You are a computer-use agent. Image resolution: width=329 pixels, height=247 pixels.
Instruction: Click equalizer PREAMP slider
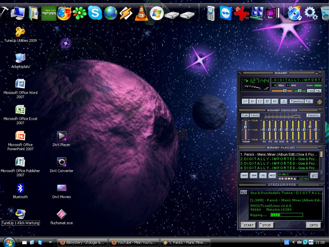pos(245,130)
